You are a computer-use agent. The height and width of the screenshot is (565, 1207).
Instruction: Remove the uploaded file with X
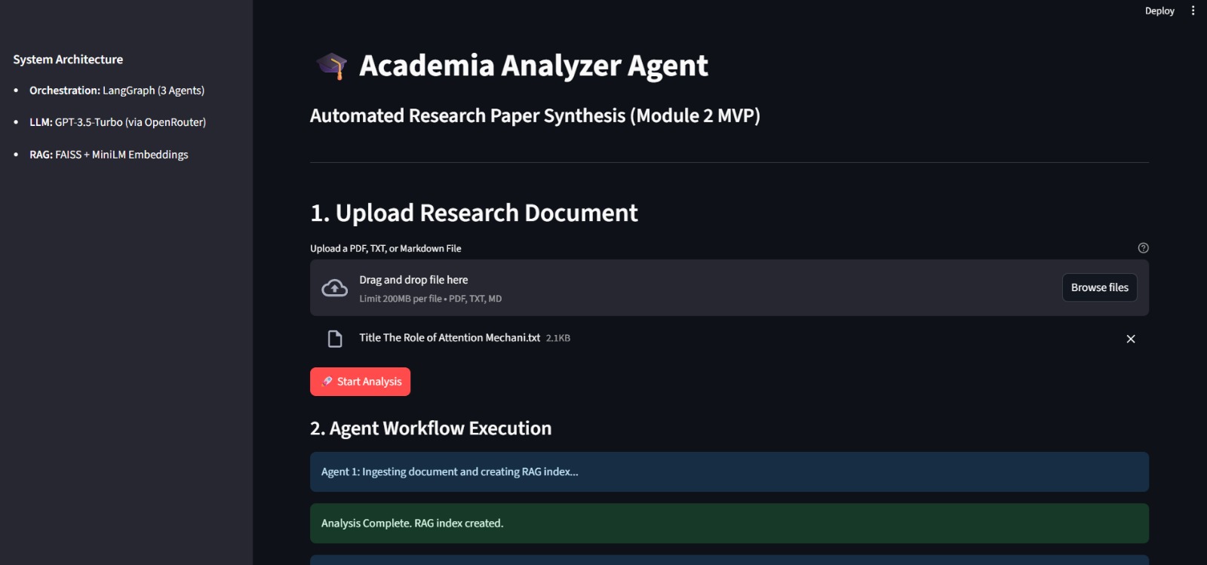pos(1130,339)
